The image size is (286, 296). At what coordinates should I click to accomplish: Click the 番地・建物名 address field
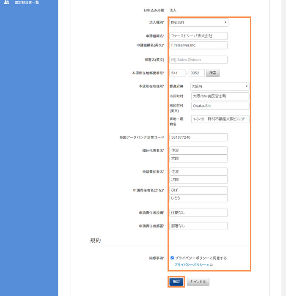(220, 119)
